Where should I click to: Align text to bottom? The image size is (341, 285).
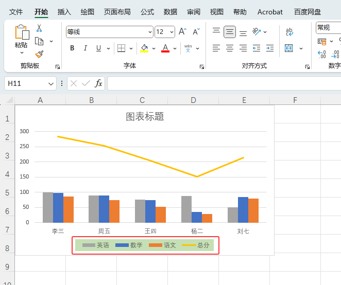[243, 33]
